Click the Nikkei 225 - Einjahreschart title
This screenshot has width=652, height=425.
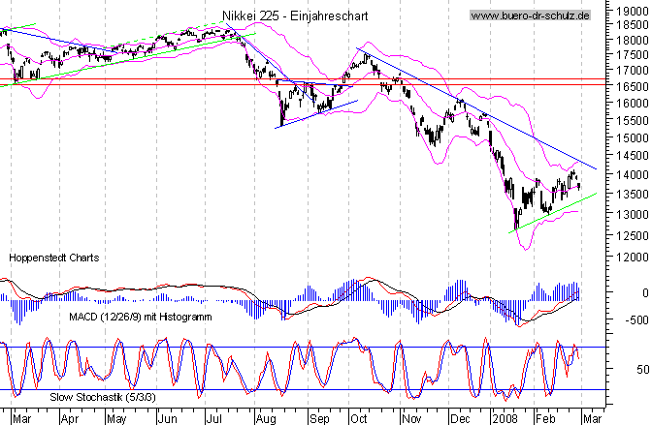point(288,16)
